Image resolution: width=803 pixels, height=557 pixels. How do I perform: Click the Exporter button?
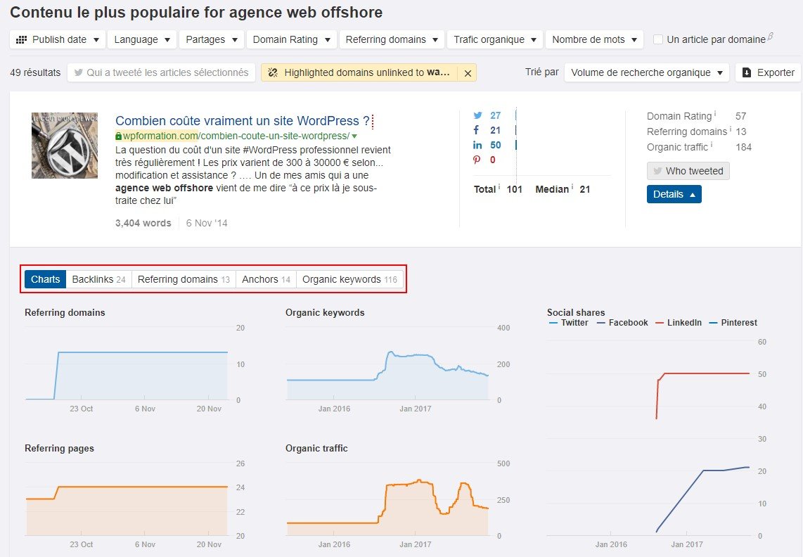[x=768, y=72]
